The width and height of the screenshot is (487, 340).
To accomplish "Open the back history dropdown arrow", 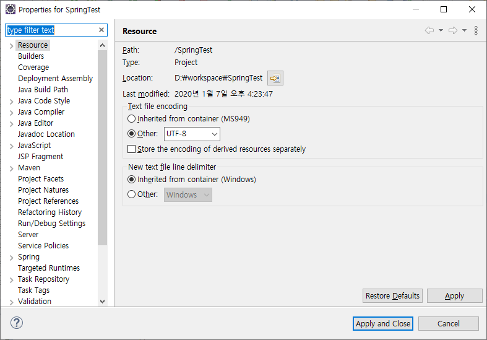I will pyautogui.click(x=441, y=30).
